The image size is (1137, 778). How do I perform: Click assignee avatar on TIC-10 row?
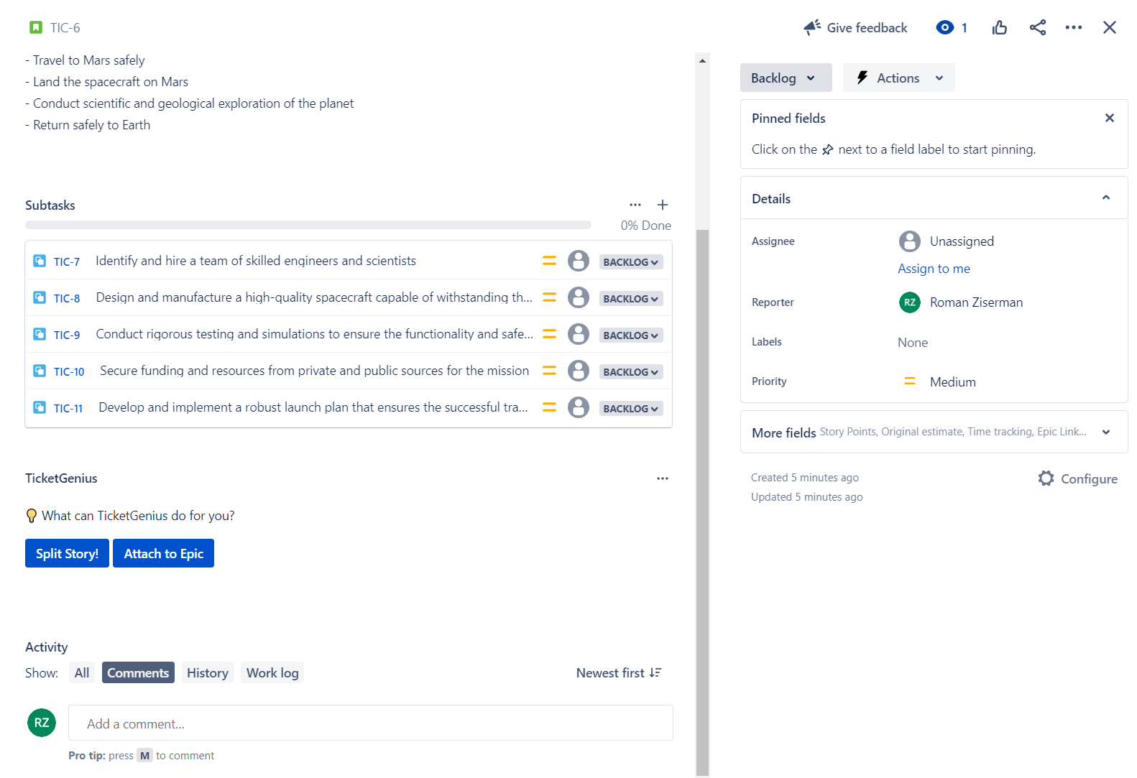click(579, 371)
